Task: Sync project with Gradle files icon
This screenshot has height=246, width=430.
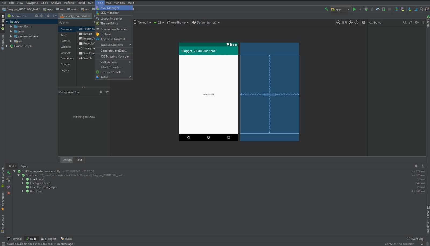Action: coord(396,9)
